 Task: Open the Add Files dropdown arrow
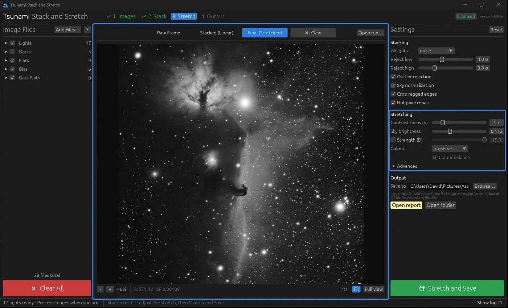[87, 30]
